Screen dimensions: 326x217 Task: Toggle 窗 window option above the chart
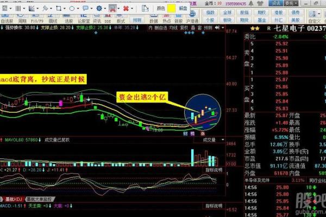coord(199,28)
